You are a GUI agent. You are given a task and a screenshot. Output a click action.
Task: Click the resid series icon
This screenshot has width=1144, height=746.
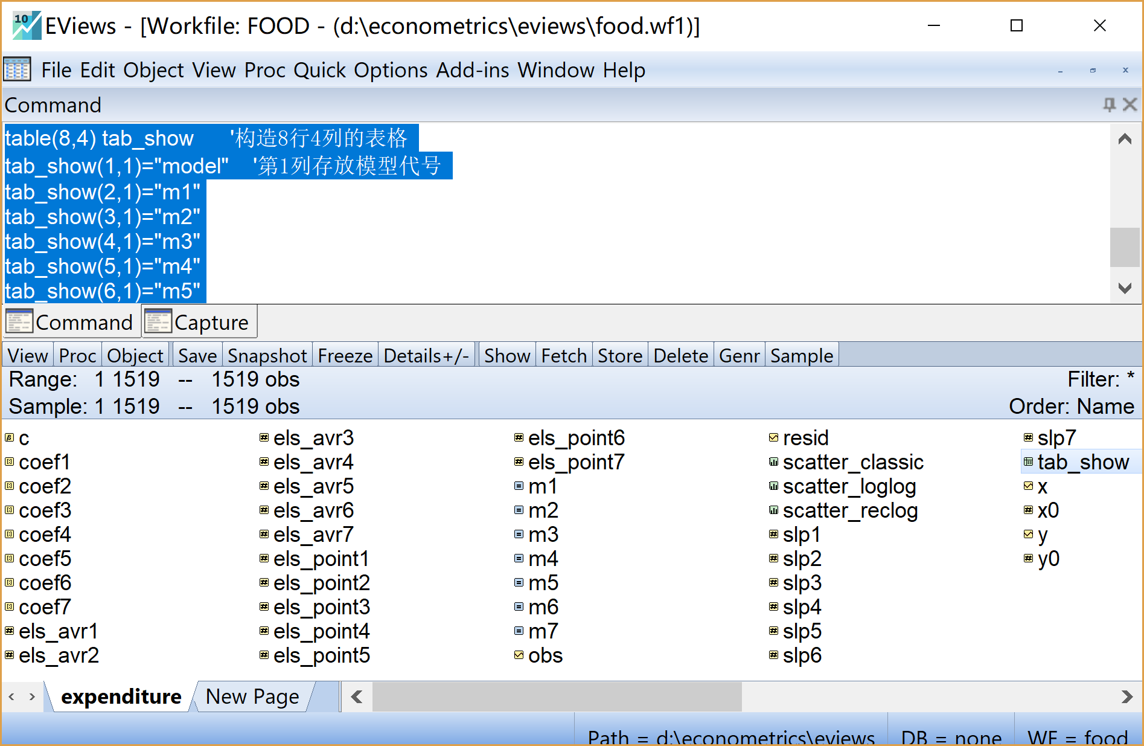click(x=773, y=437)
